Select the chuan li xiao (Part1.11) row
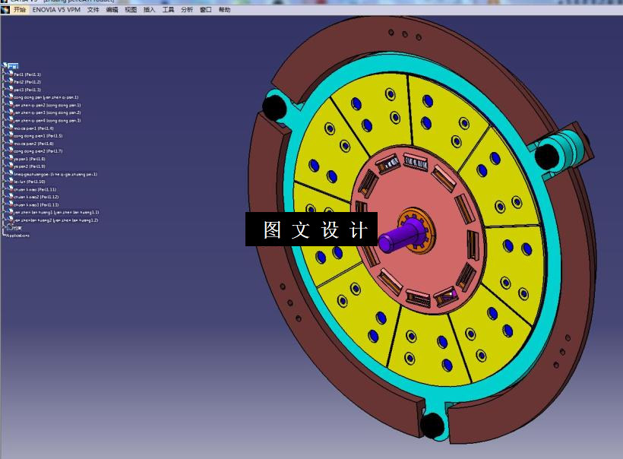This screenshot has height=459, width=623. point(35,189)
